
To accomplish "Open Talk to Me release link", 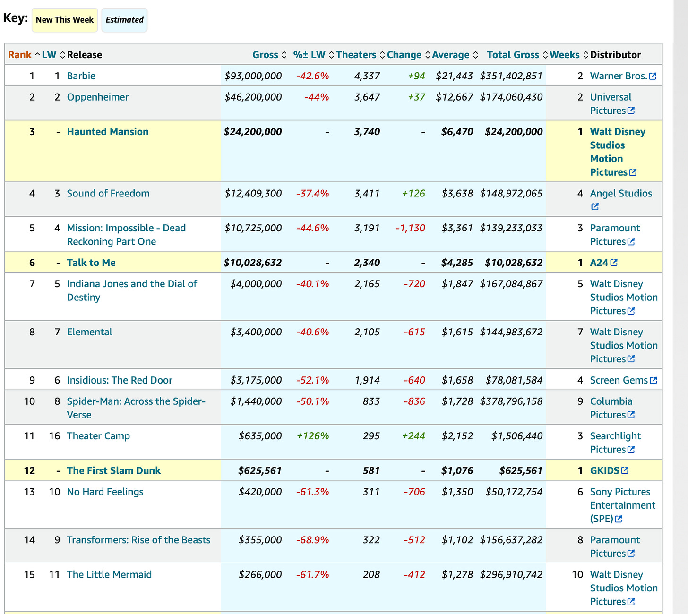I will [91, 263].
